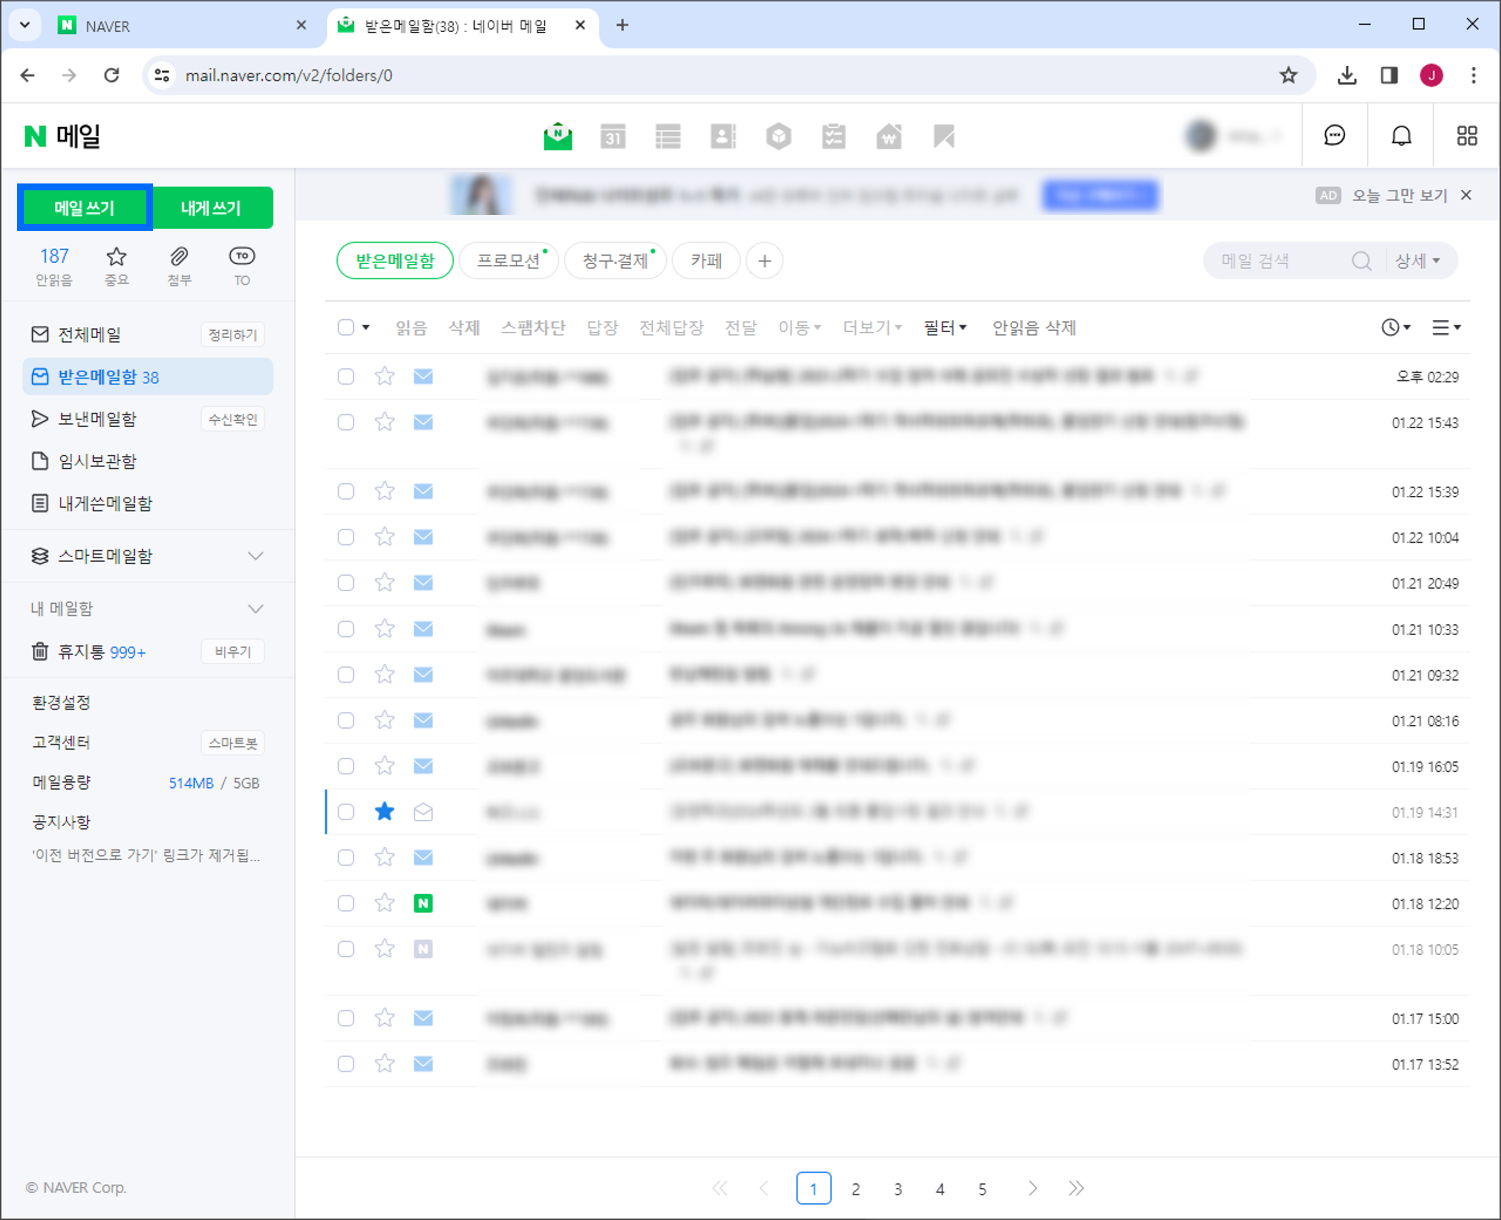Click 비우기 to empty trash
The height and width of the screenshot is (1220, 1501).
pos(233,652)
